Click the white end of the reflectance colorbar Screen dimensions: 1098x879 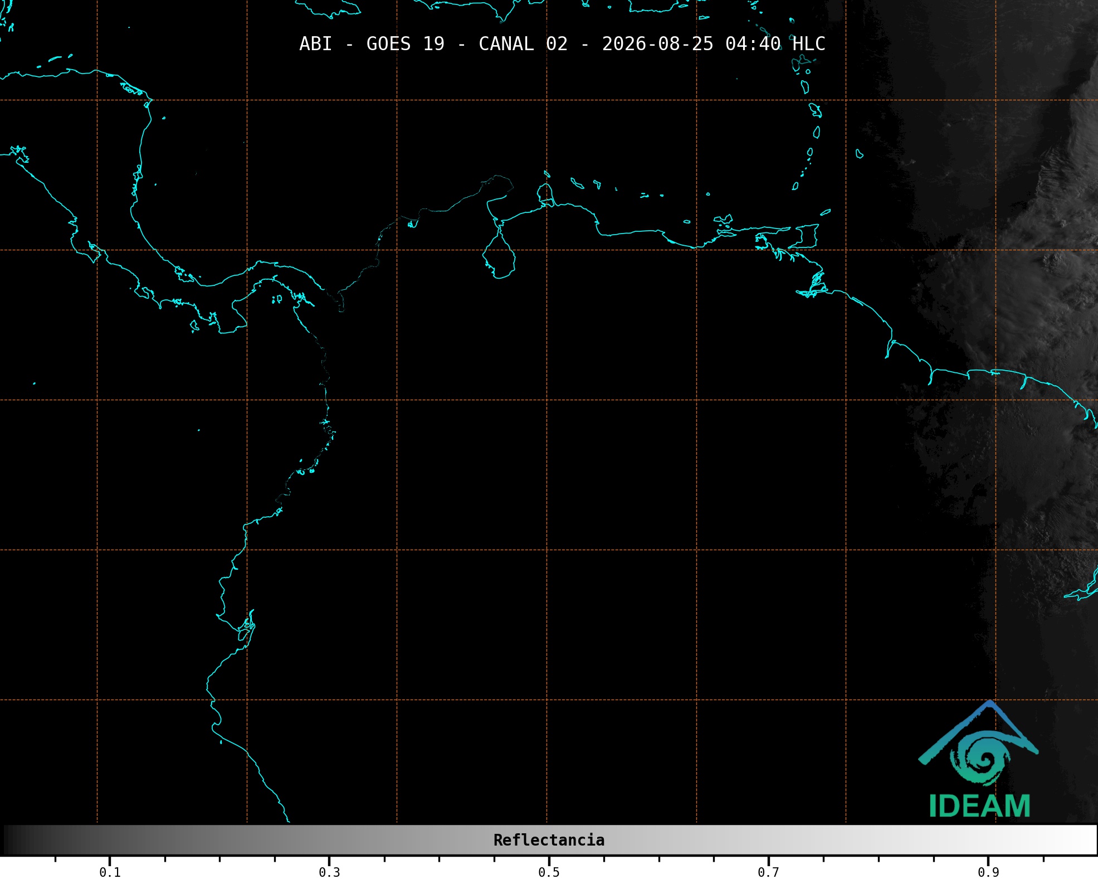tap(1086, 840)
